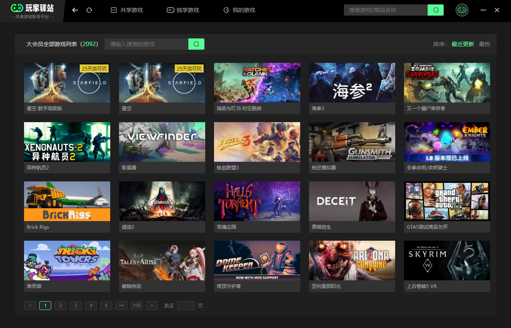Click the 冬季余烬/余烬骑士 title
Viewport: 511px width, 328px height.
[x=427, y=168]
